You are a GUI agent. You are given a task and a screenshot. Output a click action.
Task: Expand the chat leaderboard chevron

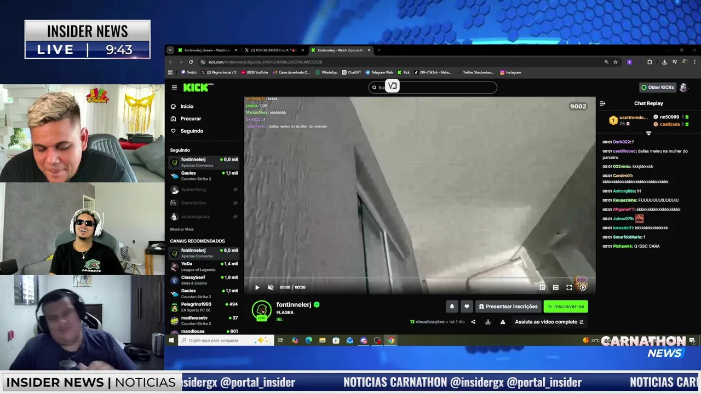(x=648, y=133)
